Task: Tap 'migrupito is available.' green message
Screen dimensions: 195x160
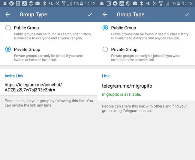Action: coord(121,94)
